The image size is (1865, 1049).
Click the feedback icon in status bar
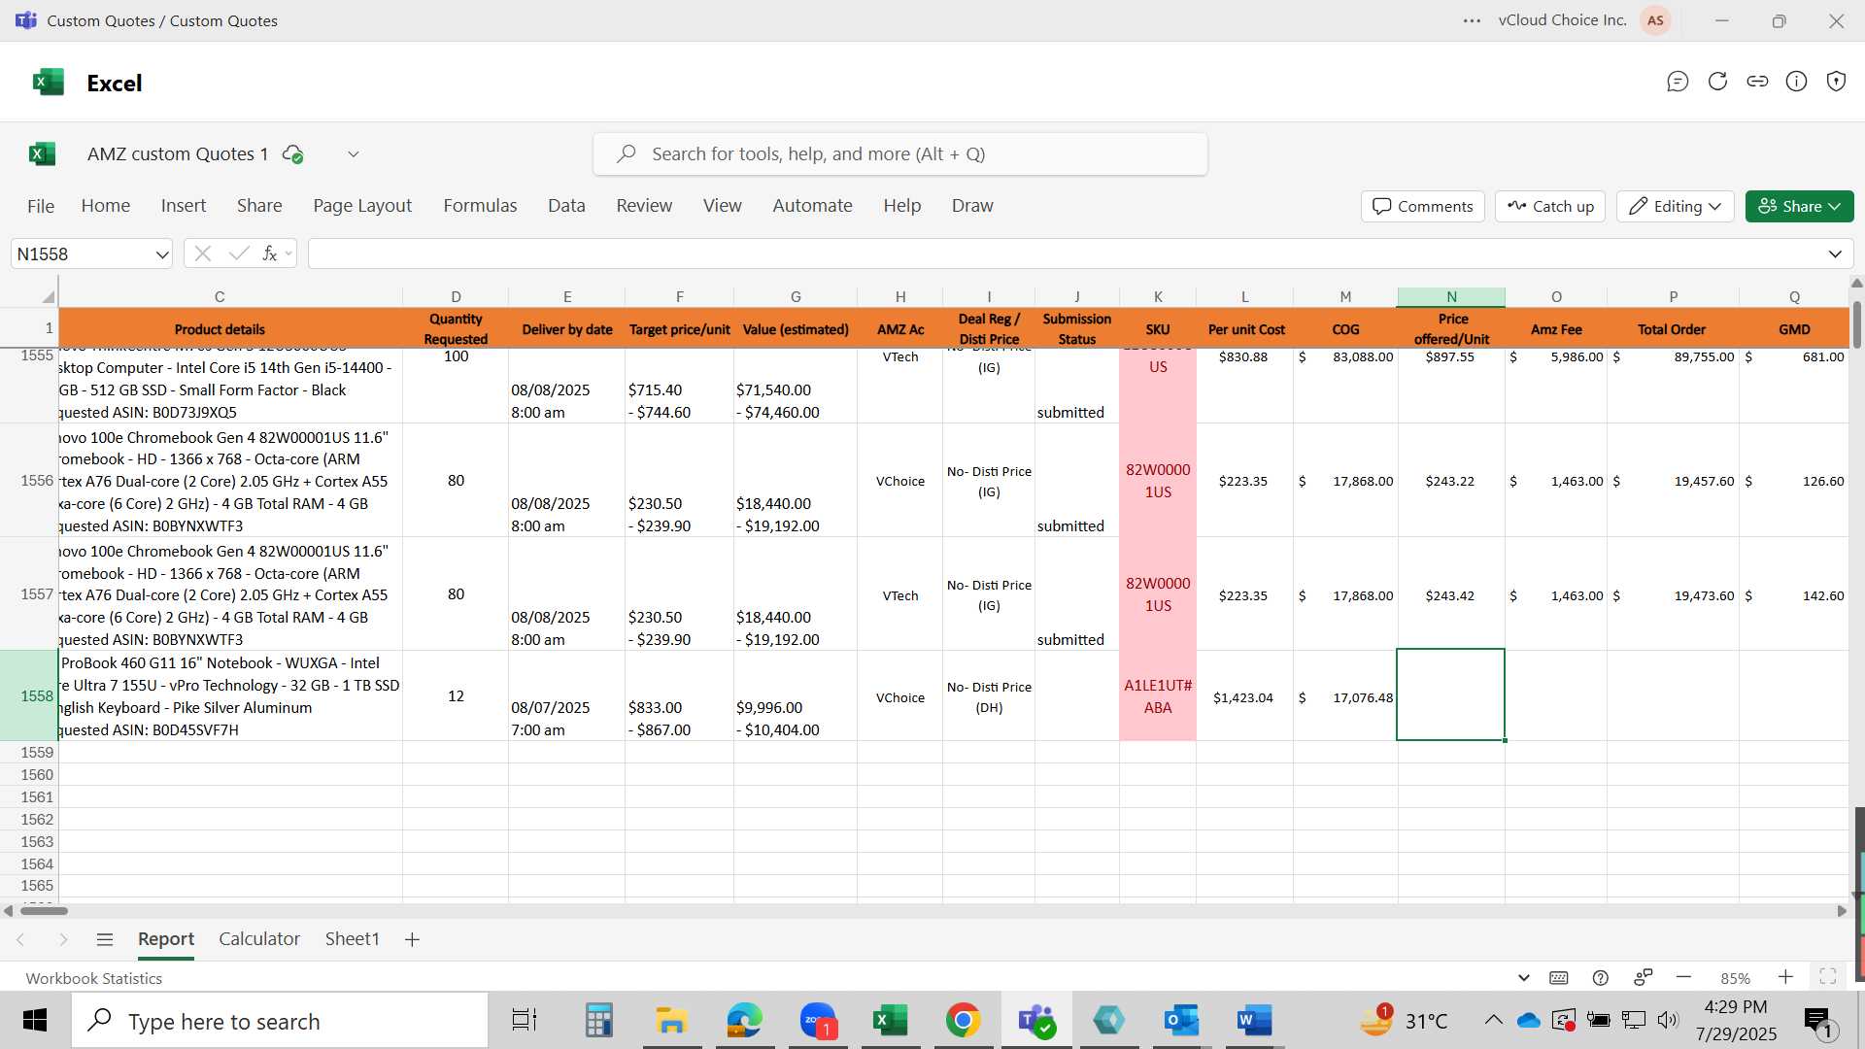1643,978
